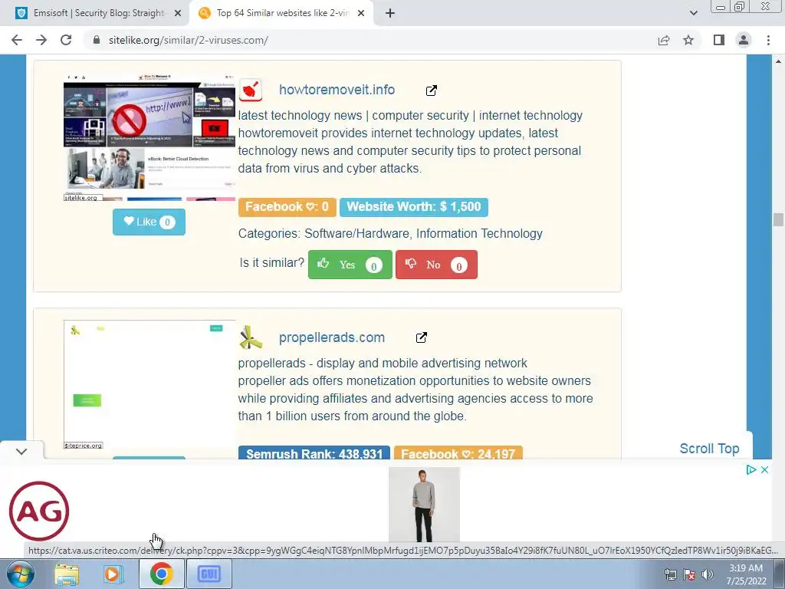
Task: Open the browser side panel
Action: (x=719, y=40)
